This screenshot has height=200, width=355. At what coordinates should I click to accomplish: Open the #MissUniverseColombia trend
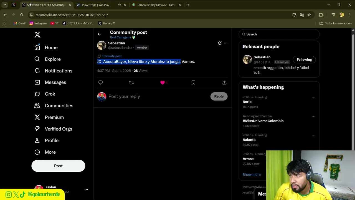click(x=263, y=121)
